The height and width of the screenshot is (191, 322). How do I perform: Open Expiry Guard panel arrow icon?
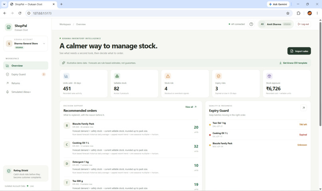click(x=304, y=108)
